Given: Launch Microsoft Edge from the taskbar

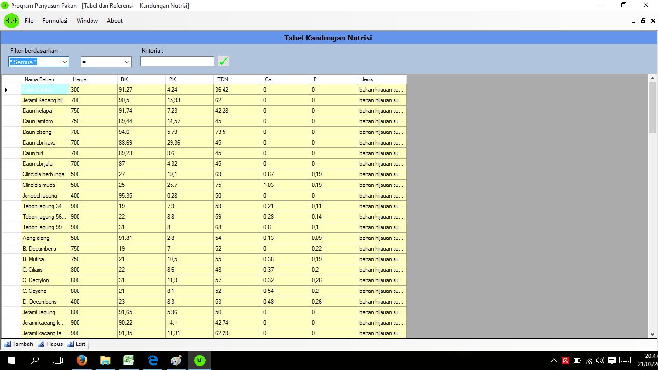Looking at the screenshot, I should click(152, 360).
